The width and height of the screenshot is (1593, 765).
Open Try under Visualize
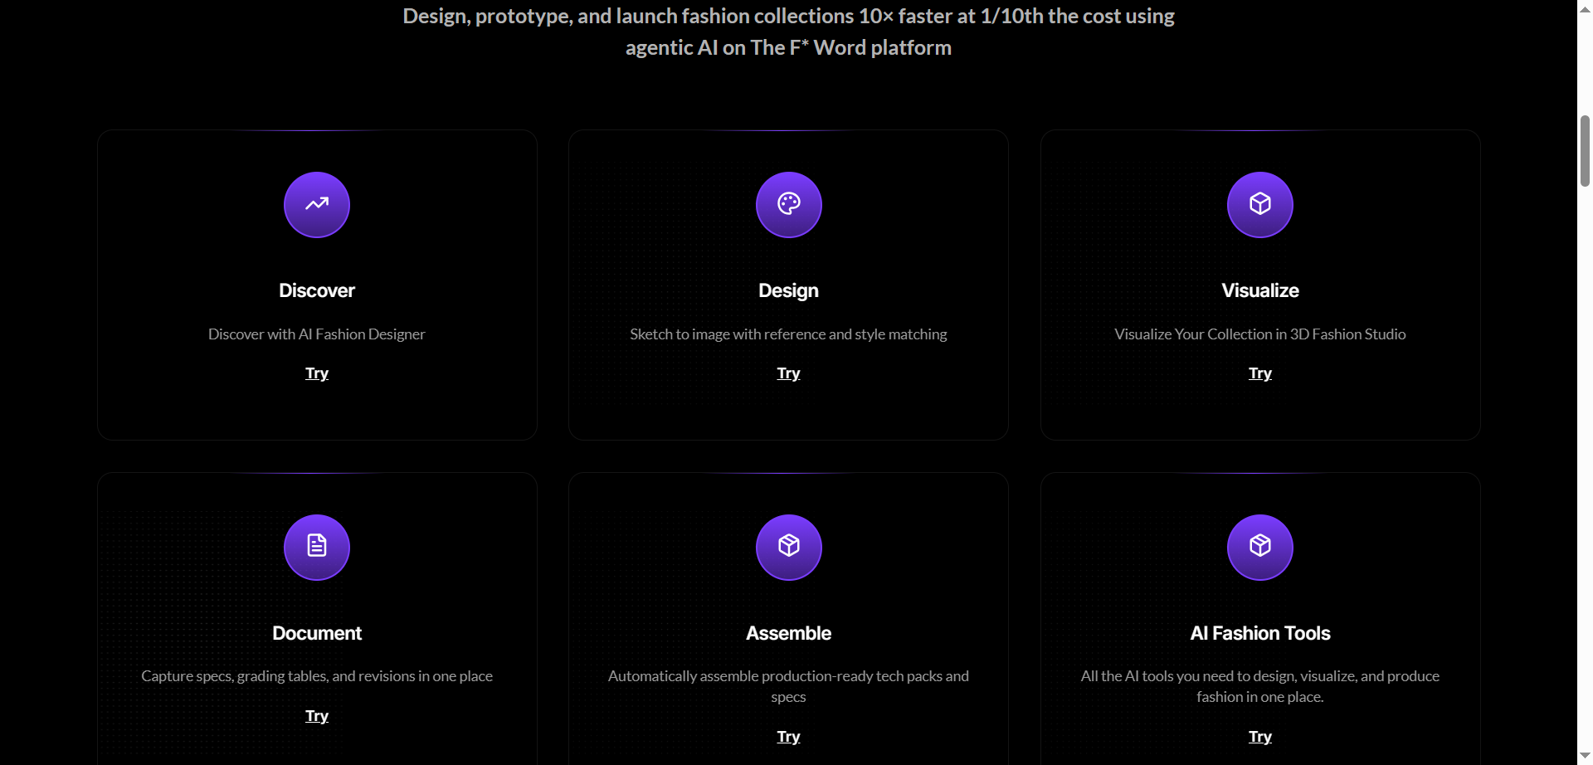(x=1259, y=373)
